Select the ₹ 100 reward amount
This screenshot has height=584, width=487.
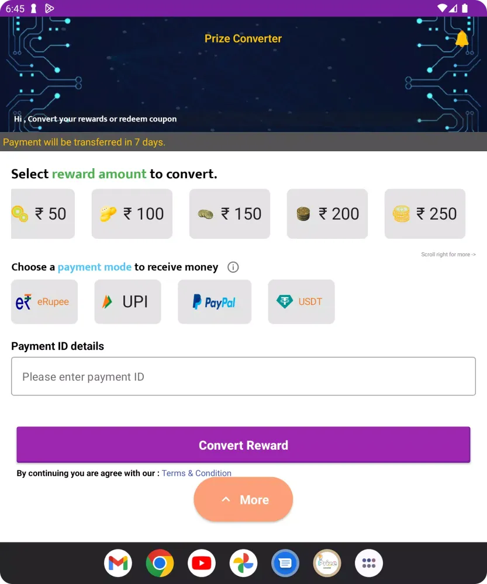(x=132, y=214)
